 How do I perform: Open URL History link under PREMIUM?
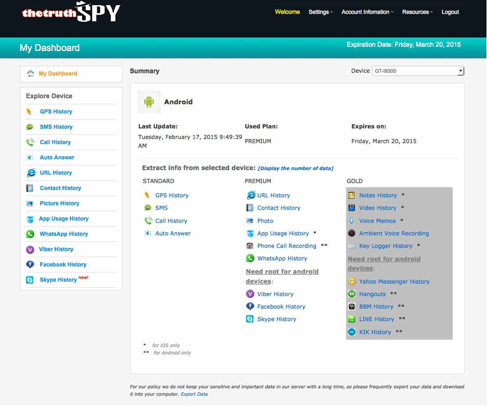click(274, 195)
